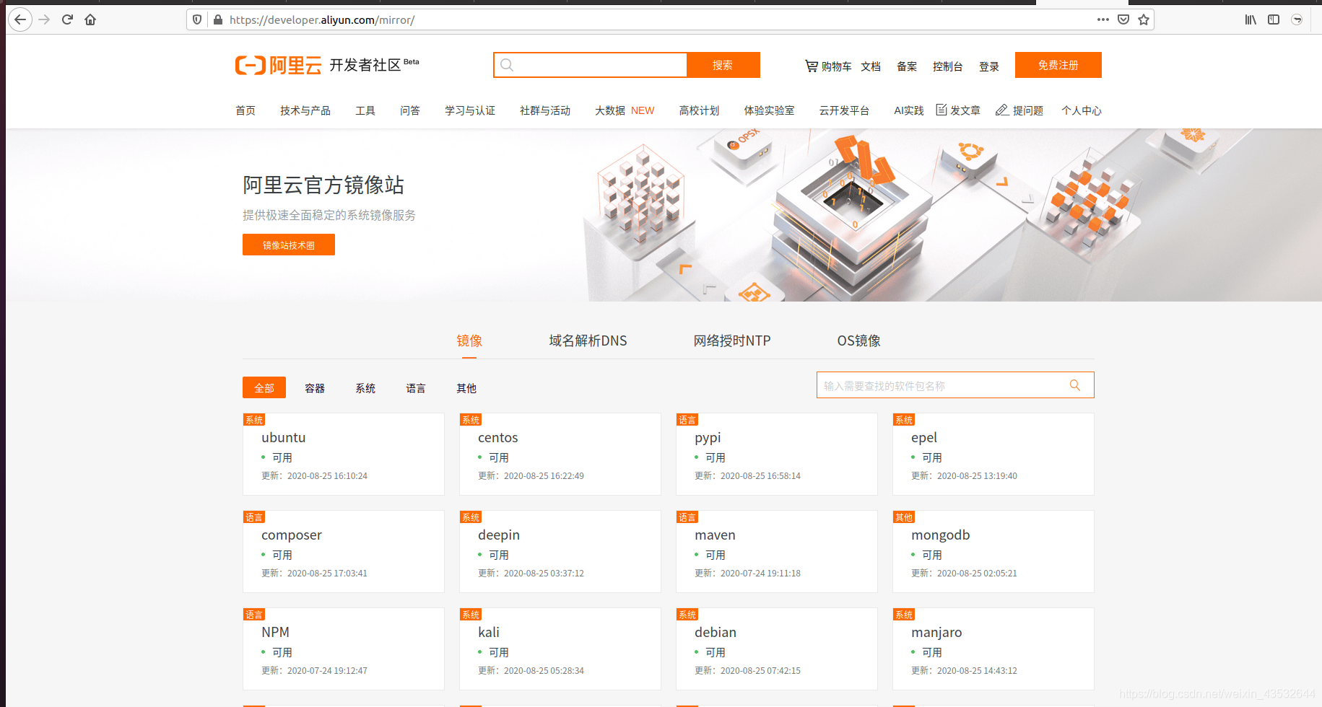Open the tracking protection shield icon
The image size is (1322, 707).
[x=197, y=19]
